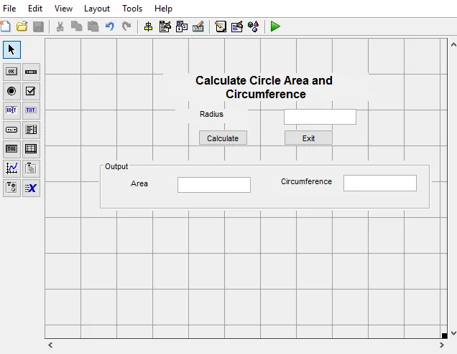The height and width of the screenshot is (354, 457).
Task: Select the Pop-up Menu component tool
Action: (x=11, y=130)
